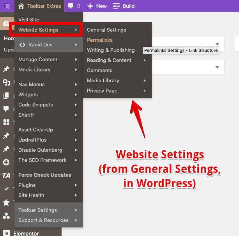Click the plus-circle icon in admin sidebar
This screenshot has width=239, height=236.
[6, 162]
